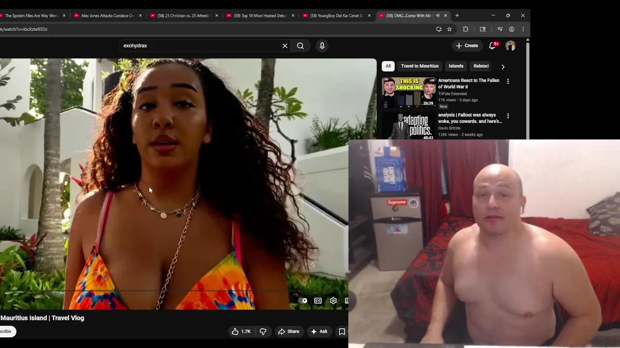Switch to YoungBoy Did Kai Cenat tab
The height and width of the screenshot is (348, 620).
click(336, 15)
